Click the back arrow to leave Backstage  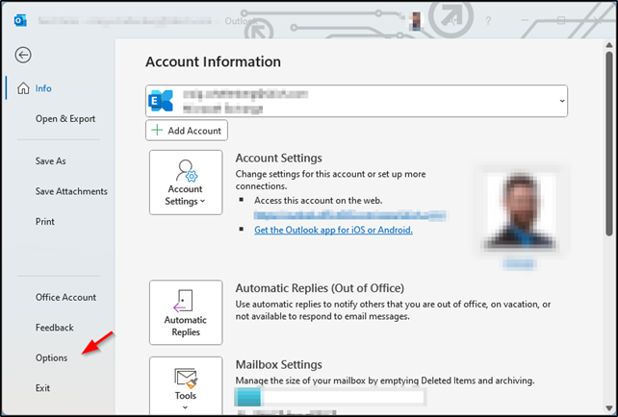tap(23, 56)
